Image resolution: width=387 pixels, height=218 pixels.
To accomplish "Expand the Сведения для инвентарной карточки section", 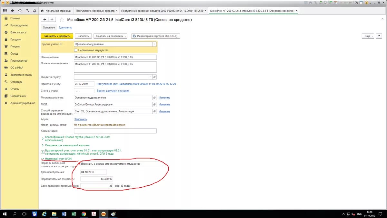I will click(x=42, y=145).
